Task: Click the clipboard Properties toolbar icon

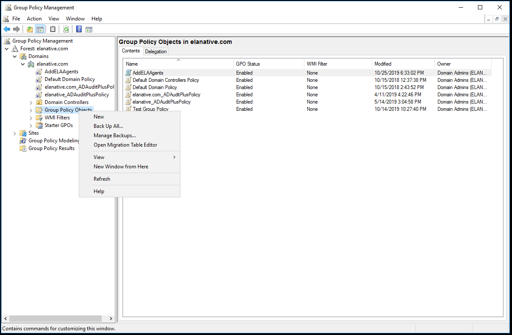Action: pyautogui.click(x=53, y=29)
